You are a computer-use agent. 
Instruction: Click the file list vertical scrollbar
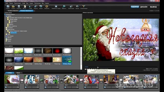[x=81, y=58]
